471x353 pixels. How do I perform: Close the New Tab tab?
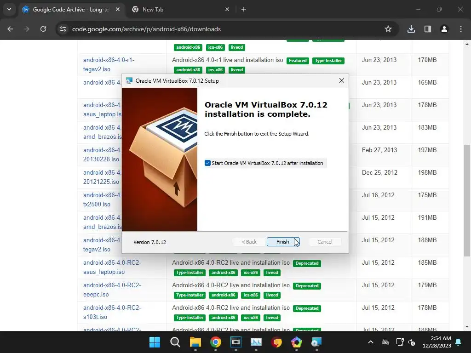click(x=227, y=9)
